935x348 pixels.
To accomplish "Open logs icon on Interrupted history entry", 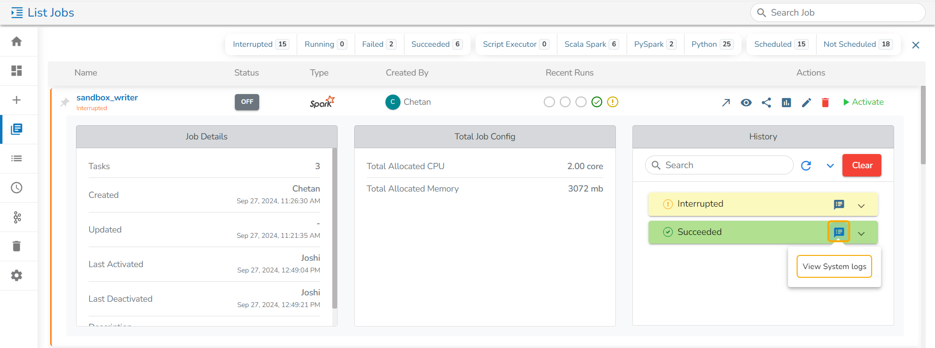I will click(839, 204).
